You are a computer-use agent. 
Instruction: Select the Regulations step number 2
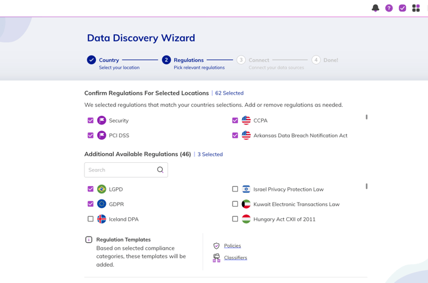pyautogui.click(x=166, y=60)
